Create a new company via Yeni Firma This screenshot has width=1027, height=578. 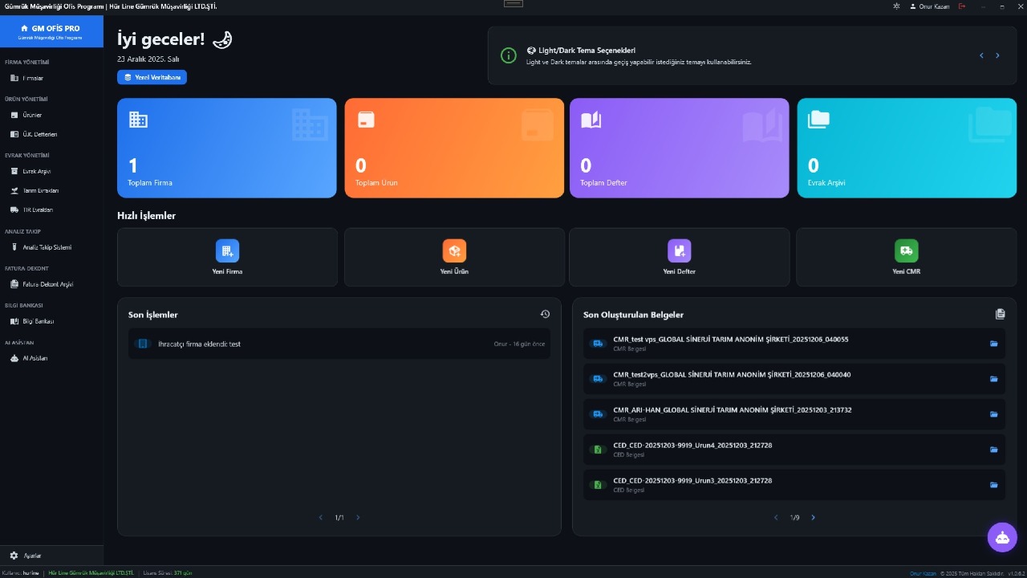click(x=227, y=257)
